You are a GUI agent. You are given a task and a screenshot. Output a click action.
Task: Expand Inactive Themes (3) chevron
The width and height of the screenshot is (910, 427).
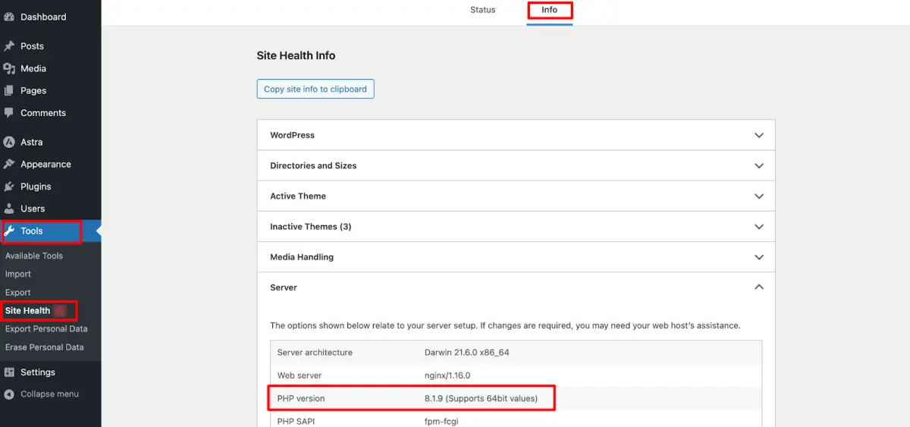click(759, 227)
